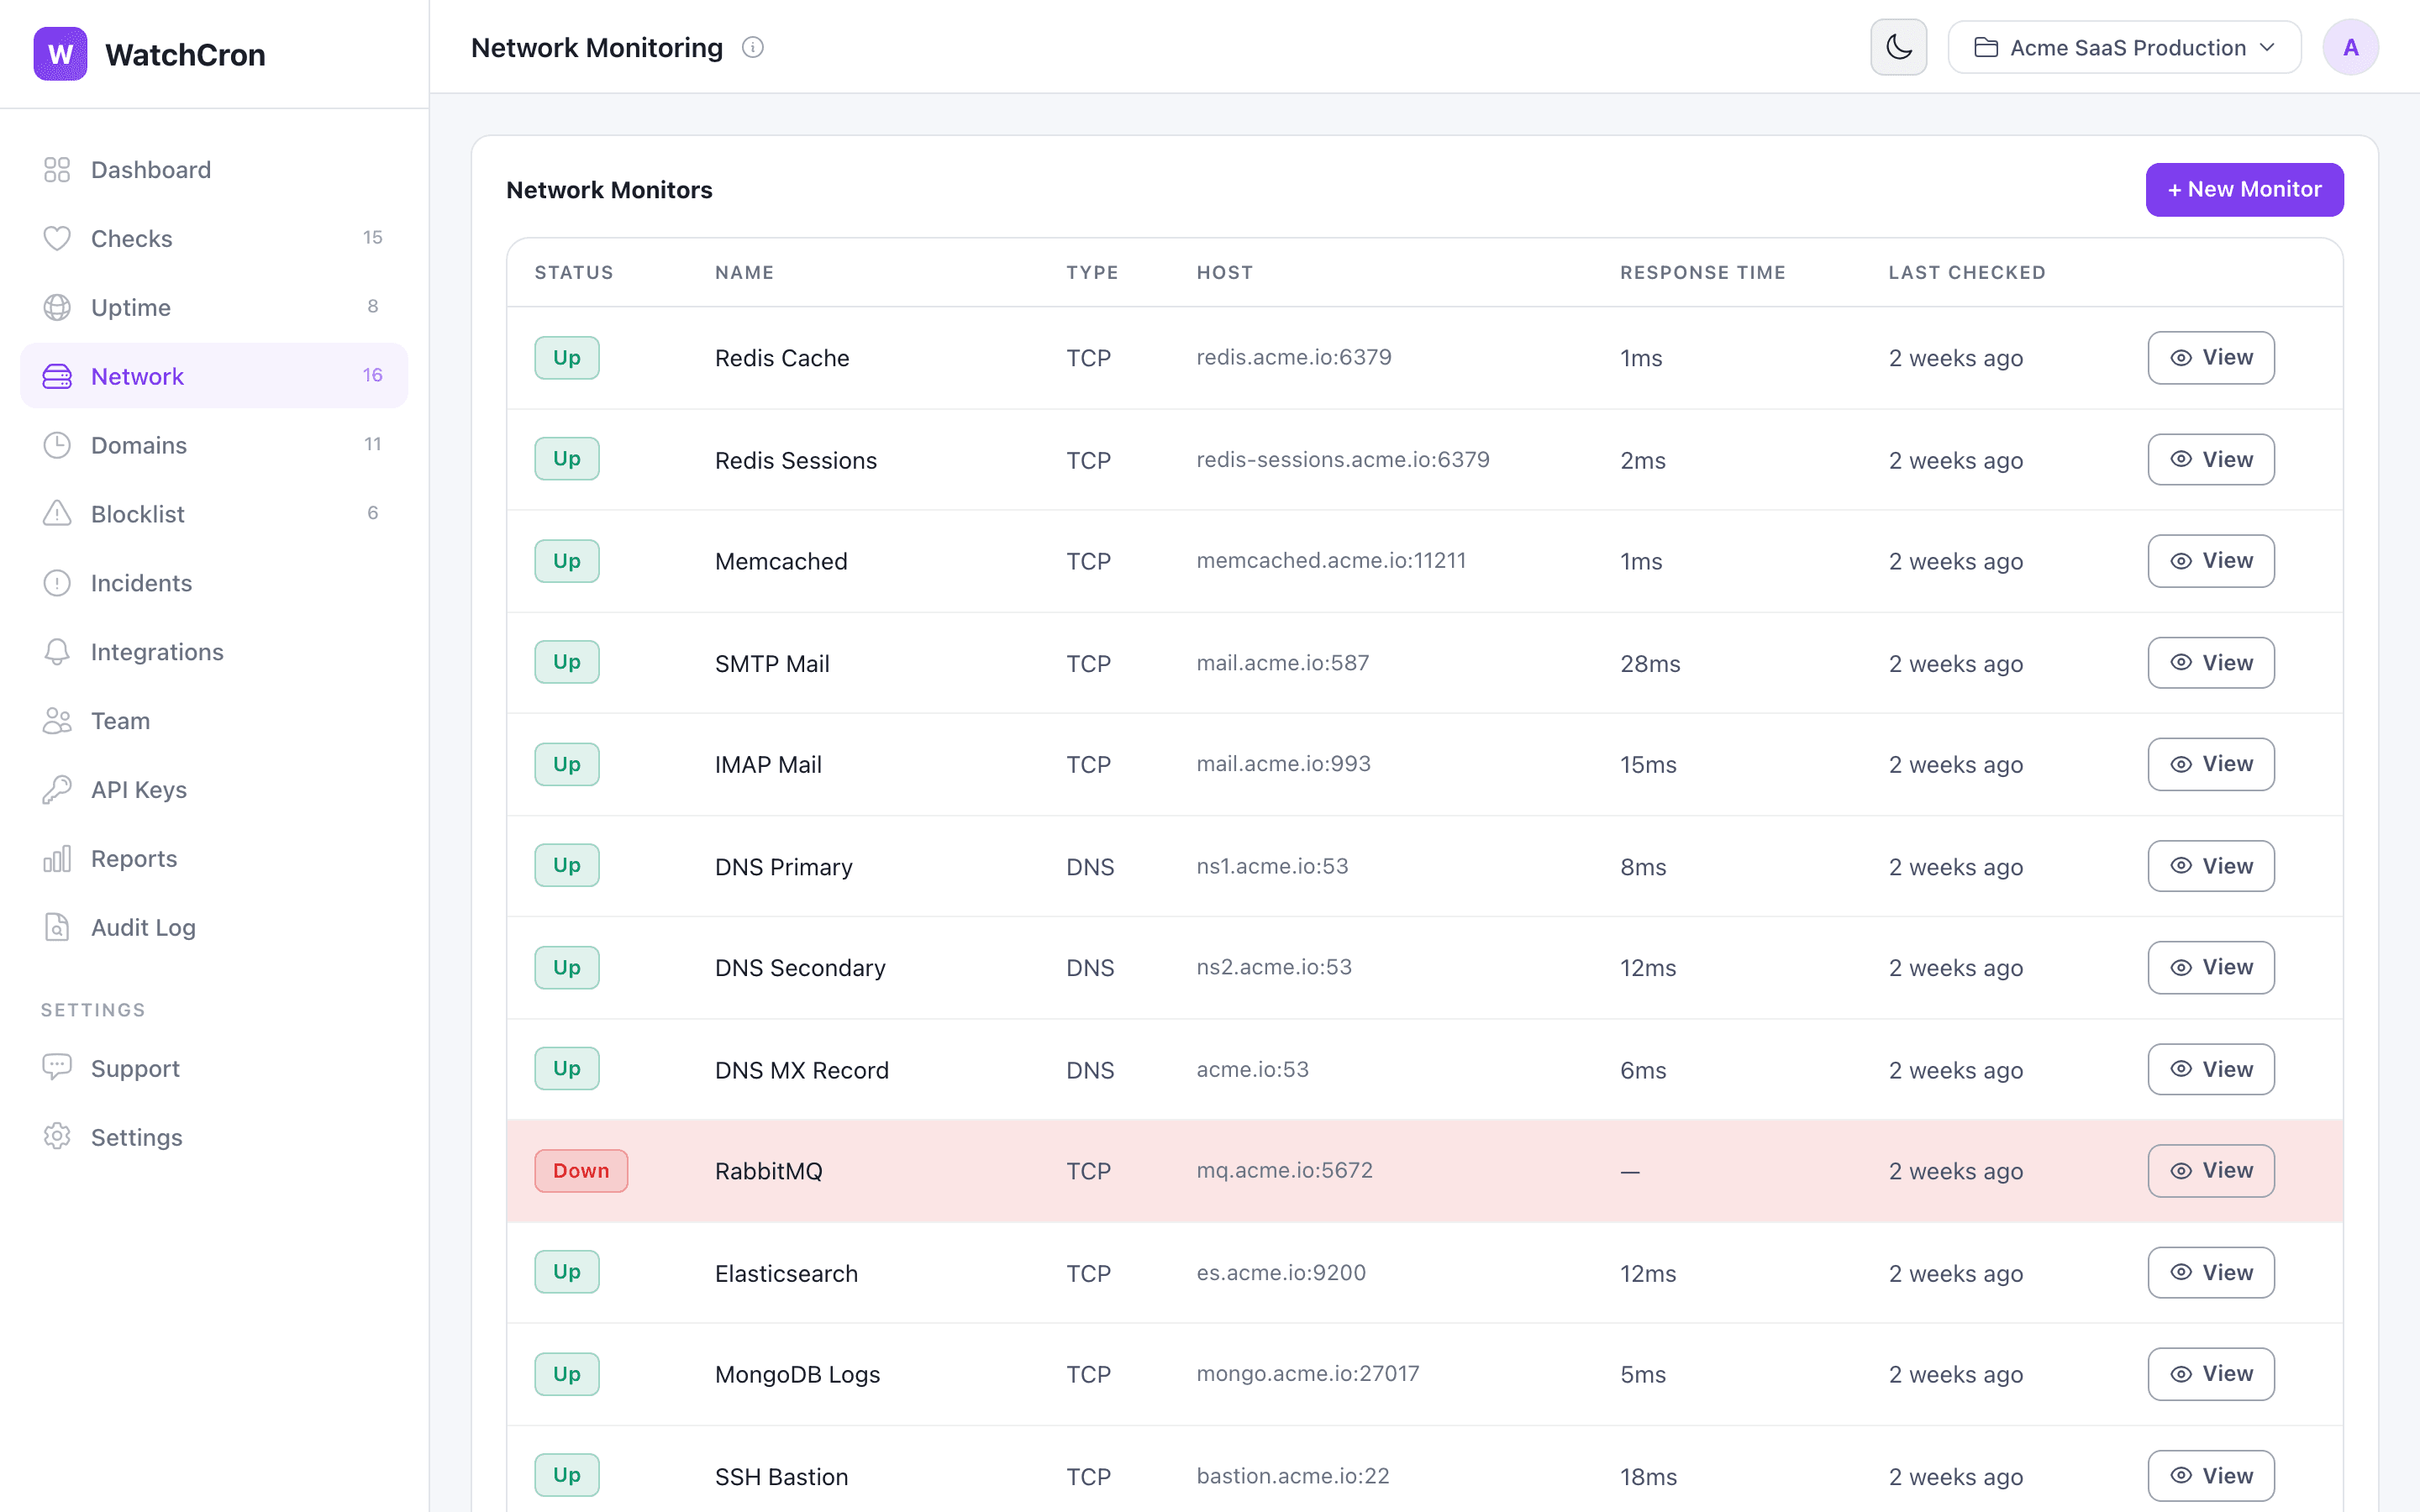Click the Up badge on Redis Cache row
The image size is (2420, 1512).
(567, 358)
